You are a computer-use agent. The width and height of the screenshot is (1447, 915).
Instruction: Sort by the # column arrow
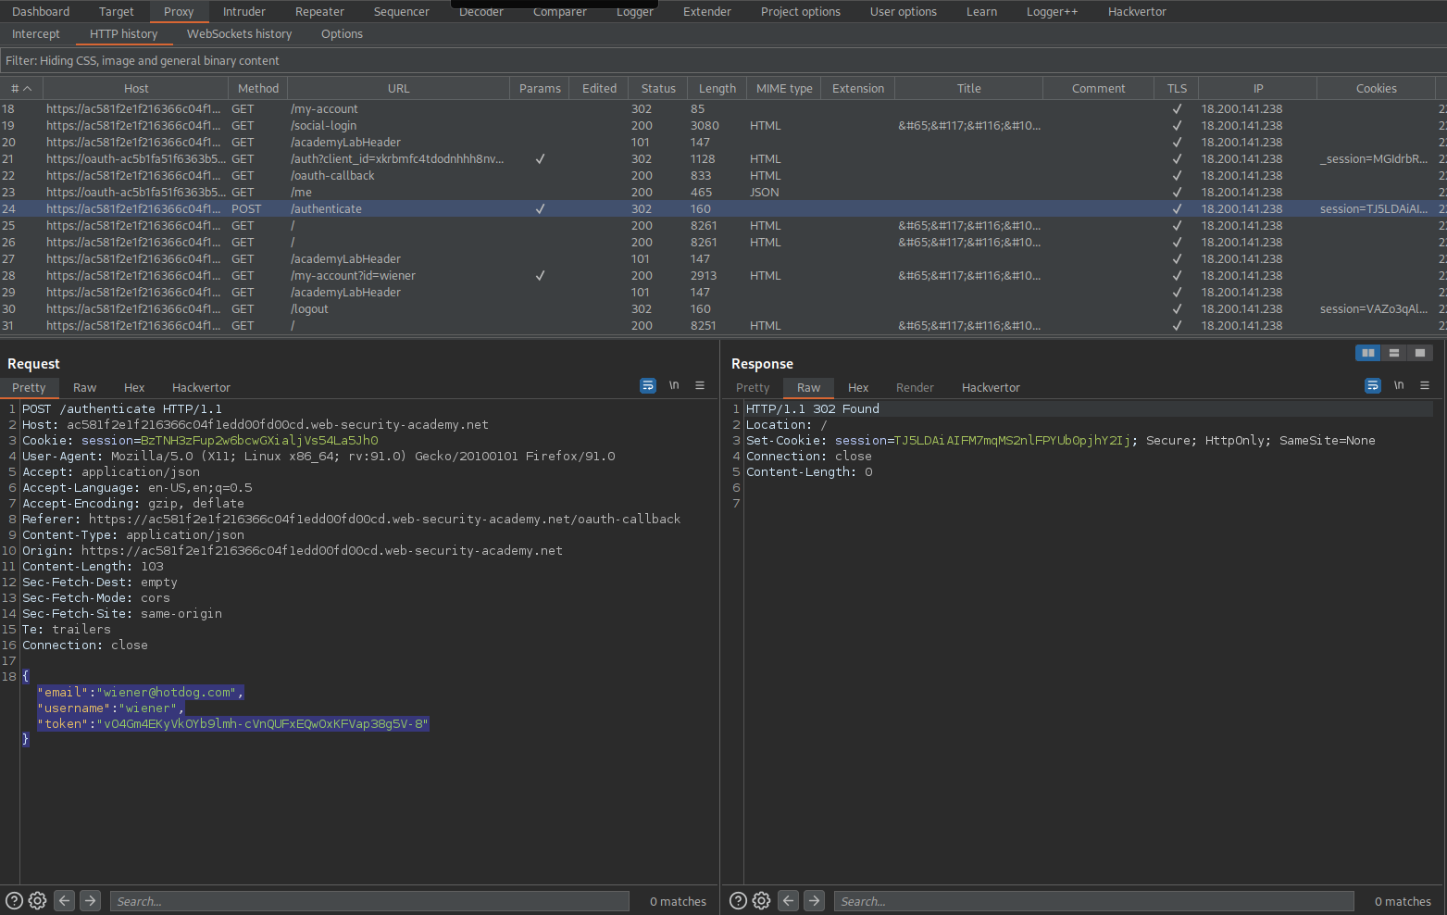coord(27,89)
